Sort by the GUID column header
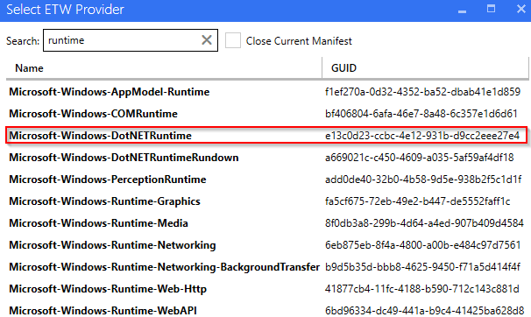531x317 pixels. click(343, 68)
